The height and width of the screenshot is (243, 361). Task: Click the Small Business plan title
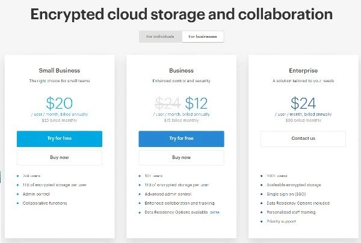(60, 71)
